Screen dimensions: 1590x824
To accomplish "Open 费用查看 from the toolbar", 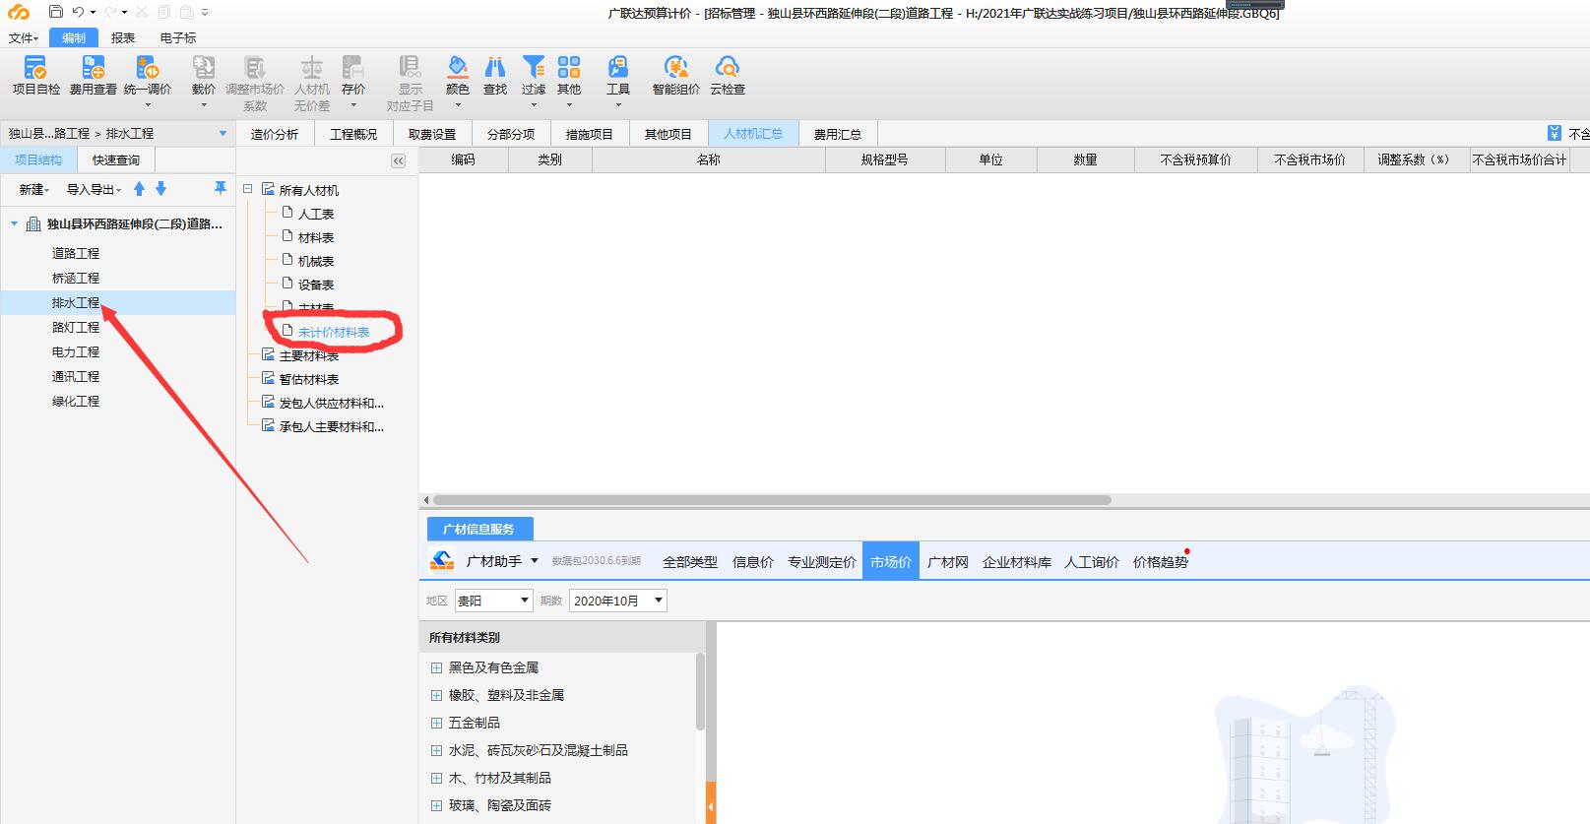I will click(x=93, y=67).
